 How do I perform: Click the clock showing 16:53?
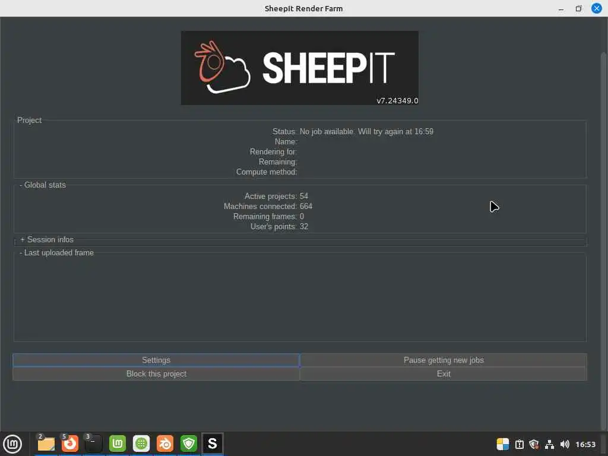point(585,444)
